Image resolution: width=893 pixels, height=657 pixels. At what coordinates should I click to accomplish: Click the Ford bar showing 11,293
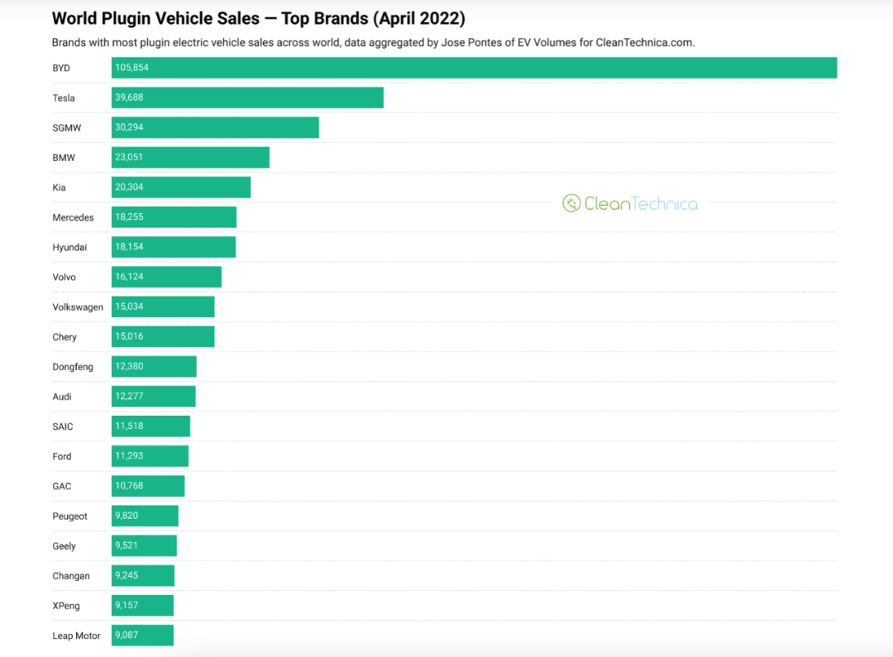click(x=150, y=456)
